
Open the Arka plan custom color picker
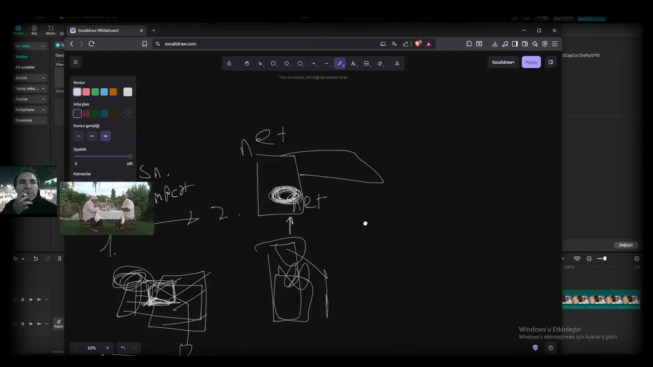tap(128, 114)
